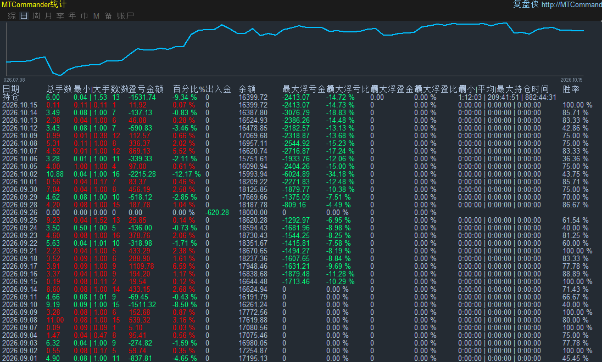Switch to the 账户 account tab
The height and width of the screenshot is (362, 602).
point(125,16)
